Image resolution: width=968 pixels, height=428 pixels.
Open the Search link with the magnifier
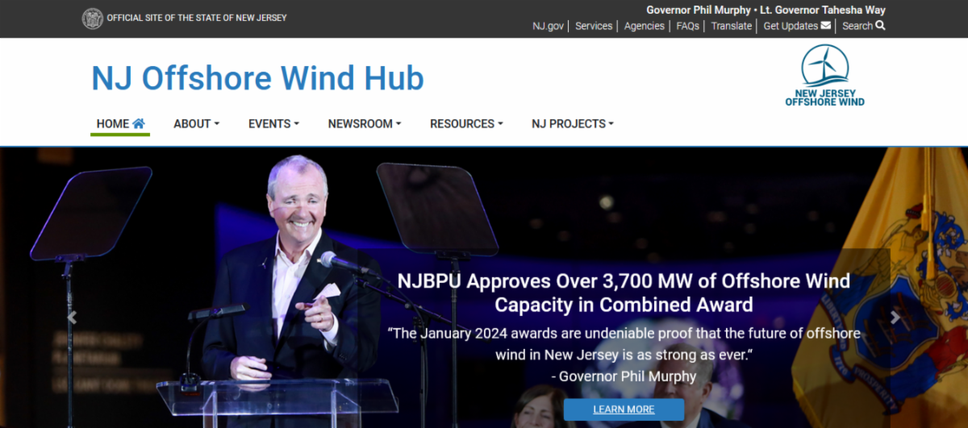click(x=863, y=26)
